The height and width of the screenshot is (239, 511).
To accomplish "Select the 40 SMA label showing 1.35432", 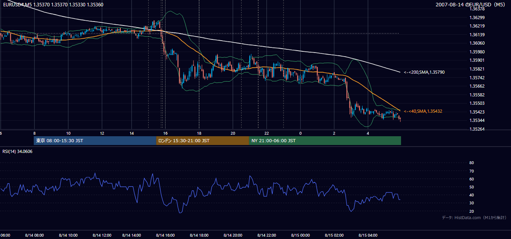I will point(423,112).
